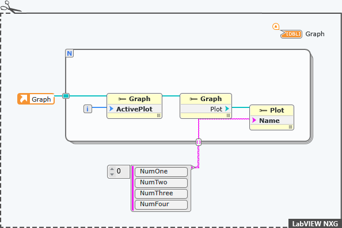The image size is (342, 228).
Task: Click the string array output terminal arrow
Action: [x=192, y=167]
